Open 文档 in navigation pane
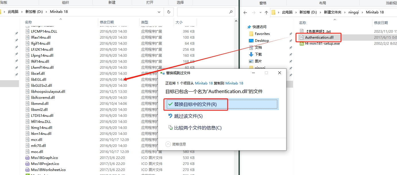 258,47
